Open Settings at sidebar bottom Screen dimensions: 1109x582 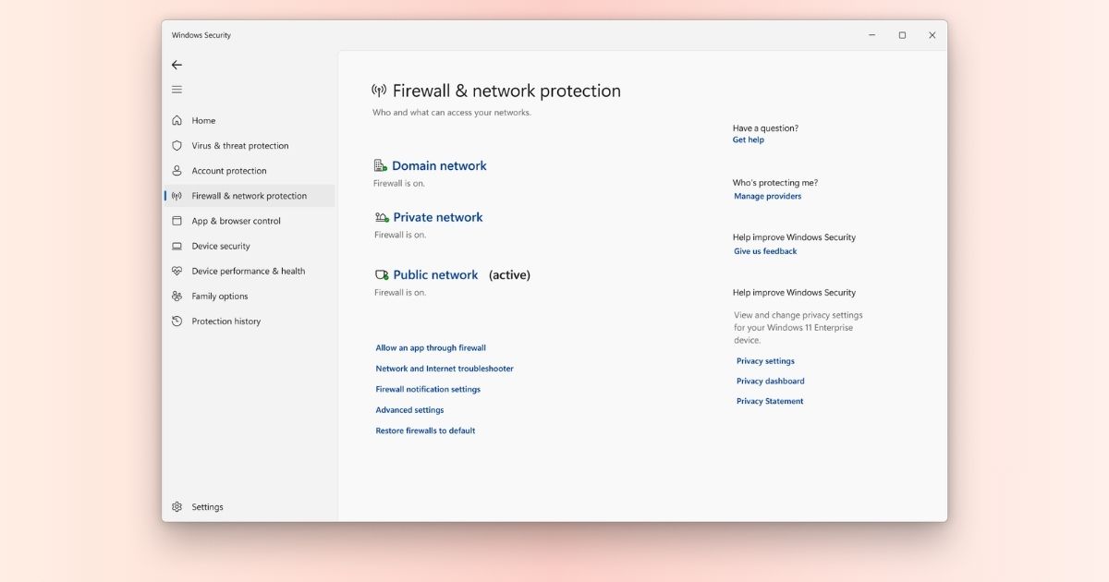pyautogui.click(x=208, y=506)
